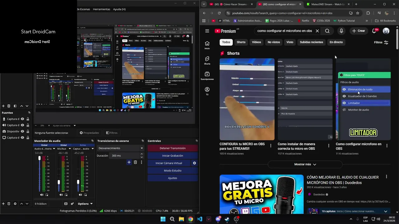
Task: Open the transition three-dot menu in OBS
Action: (x=141, y=162)
